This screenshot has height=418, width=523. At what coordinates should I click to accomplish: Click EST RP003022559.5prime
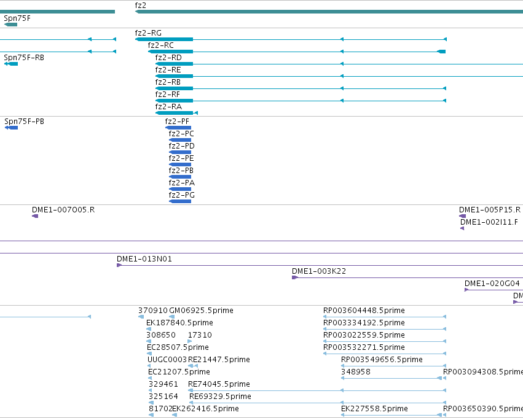(x=385, y=341)
